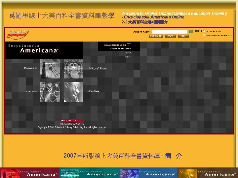
Task: Click the lighthouse Browse thumbnail
Action: tap(50, 69)
